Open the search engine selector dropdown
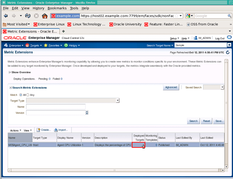The height and width of the screenshot is (179, 233). [190, 16]
